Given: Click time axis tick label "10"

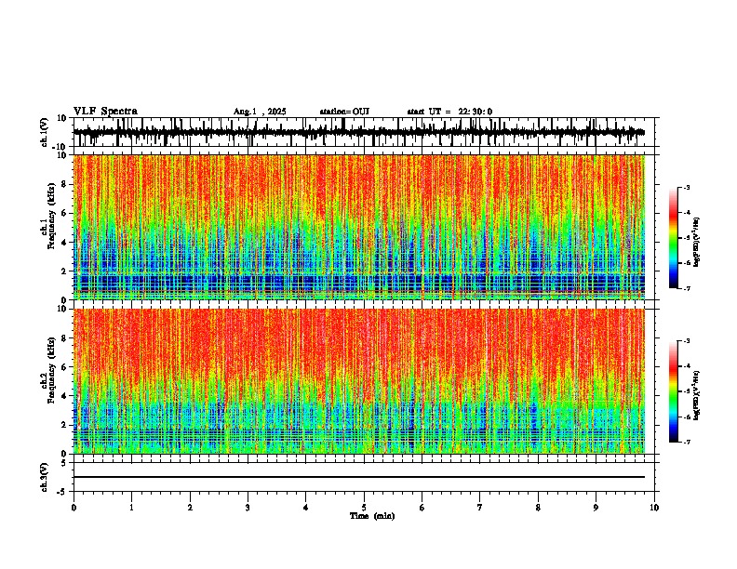Looking at the screenshot, I should [x=654, y=508].
